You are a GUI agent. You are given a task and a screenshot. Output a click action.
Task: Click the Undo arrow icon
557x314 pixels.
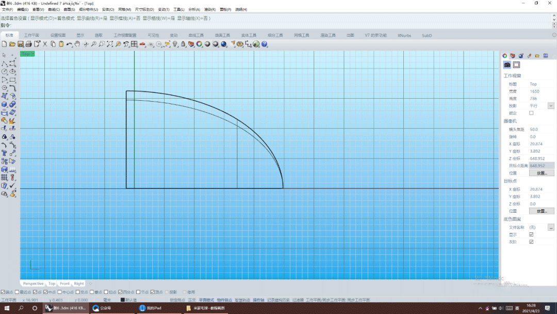pyautogui.click(x=69, y=44)
